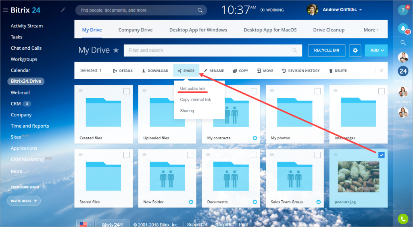
Task: Open the language flag selector
Action: 85,224
